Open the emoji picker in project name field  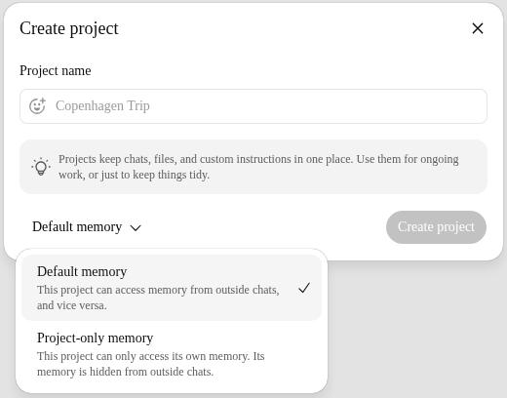(x=37, y=106)
